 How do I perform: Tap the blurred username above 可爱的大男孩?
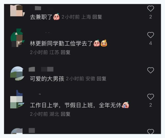point(41,69)
